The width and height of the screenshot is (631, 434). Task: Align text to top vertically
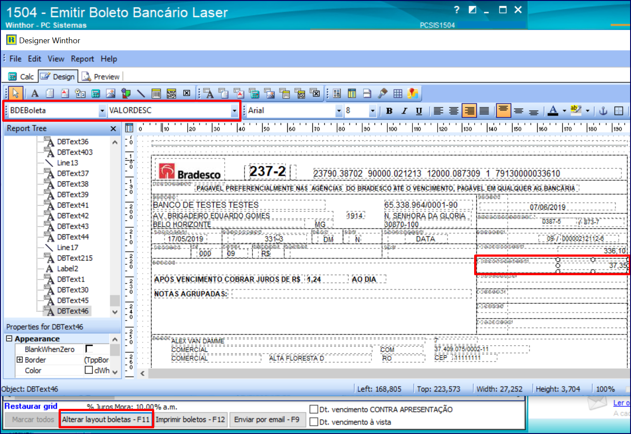(503, 111)
